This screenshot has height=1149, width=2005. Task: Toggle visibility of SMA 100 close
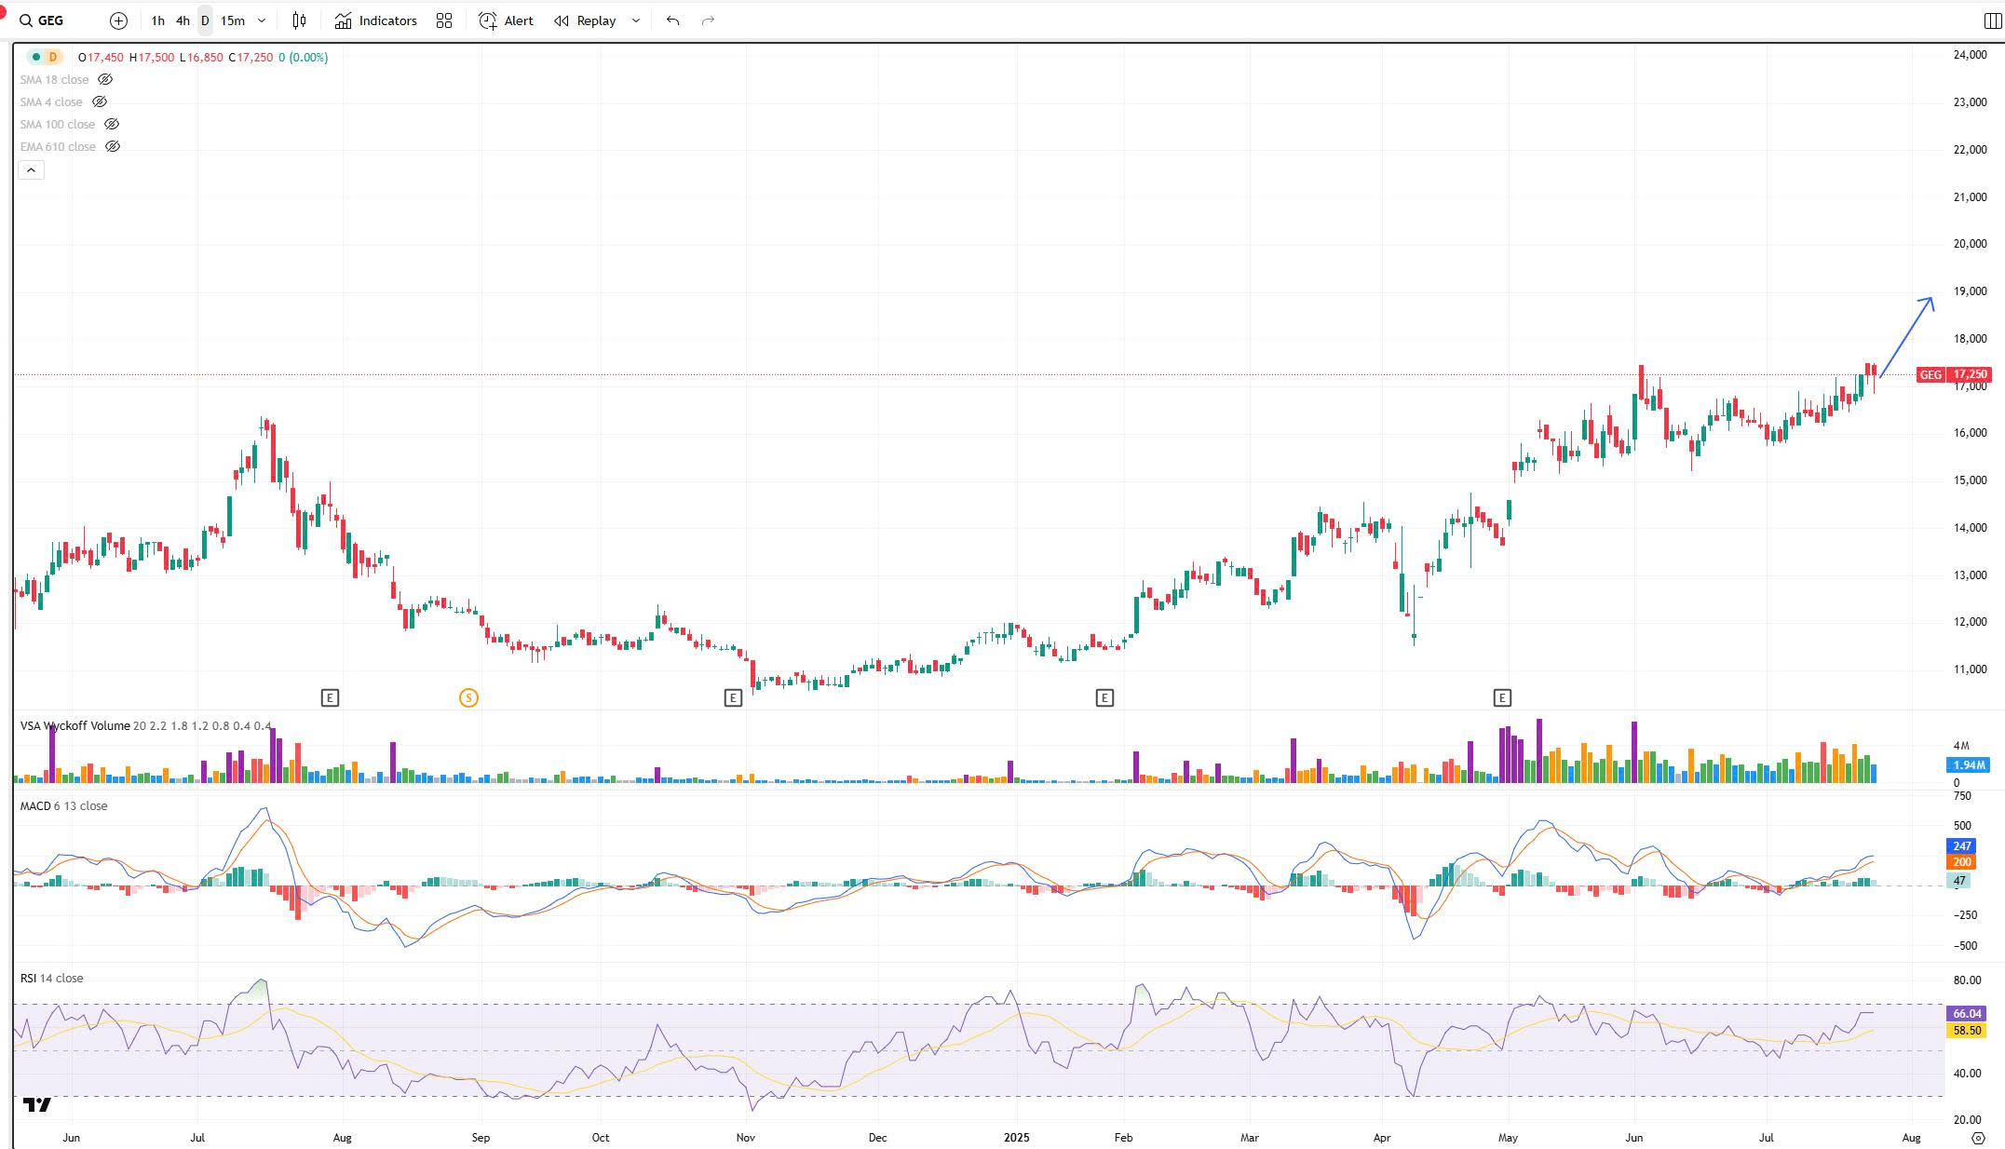coord(112,125)
